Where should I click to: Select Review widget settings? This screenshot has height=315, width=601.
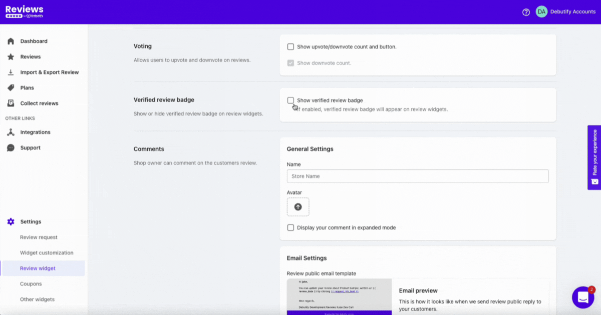click(x=38, y=268)
